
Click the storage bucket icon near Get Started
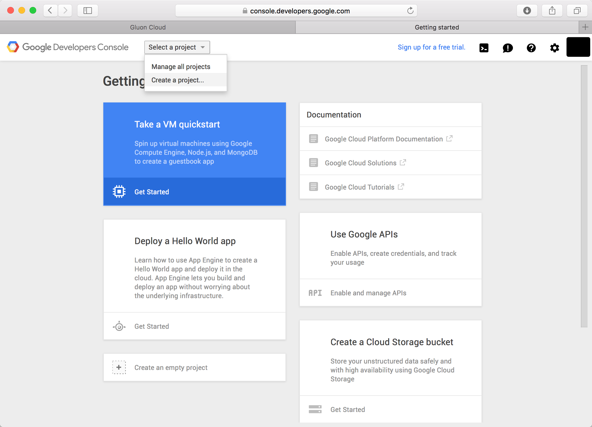click(x=315, y=409)
